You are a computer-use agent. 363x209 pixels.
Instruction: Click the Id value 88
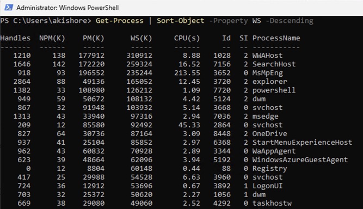pos(226,169)
